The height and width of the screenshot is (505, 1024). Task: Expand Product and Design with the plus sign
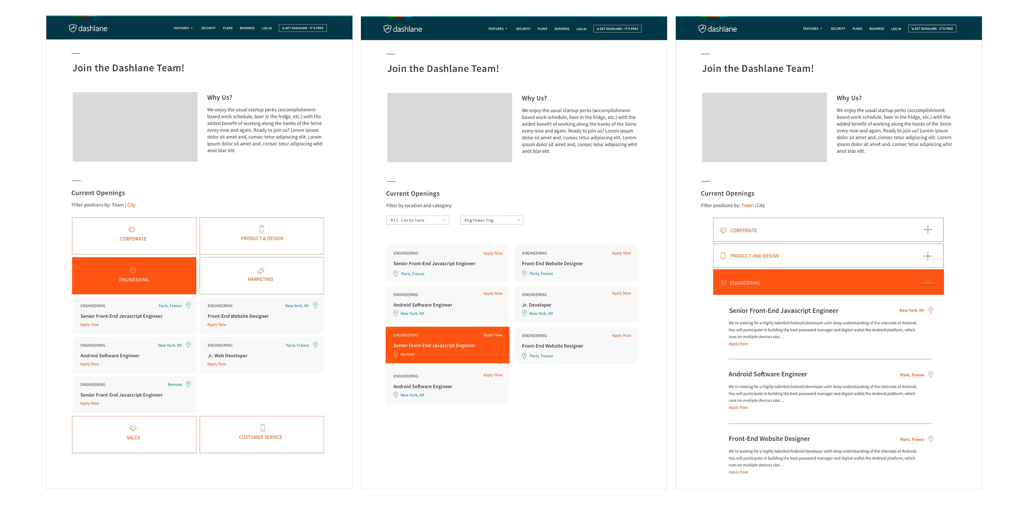tap(927, 256)
